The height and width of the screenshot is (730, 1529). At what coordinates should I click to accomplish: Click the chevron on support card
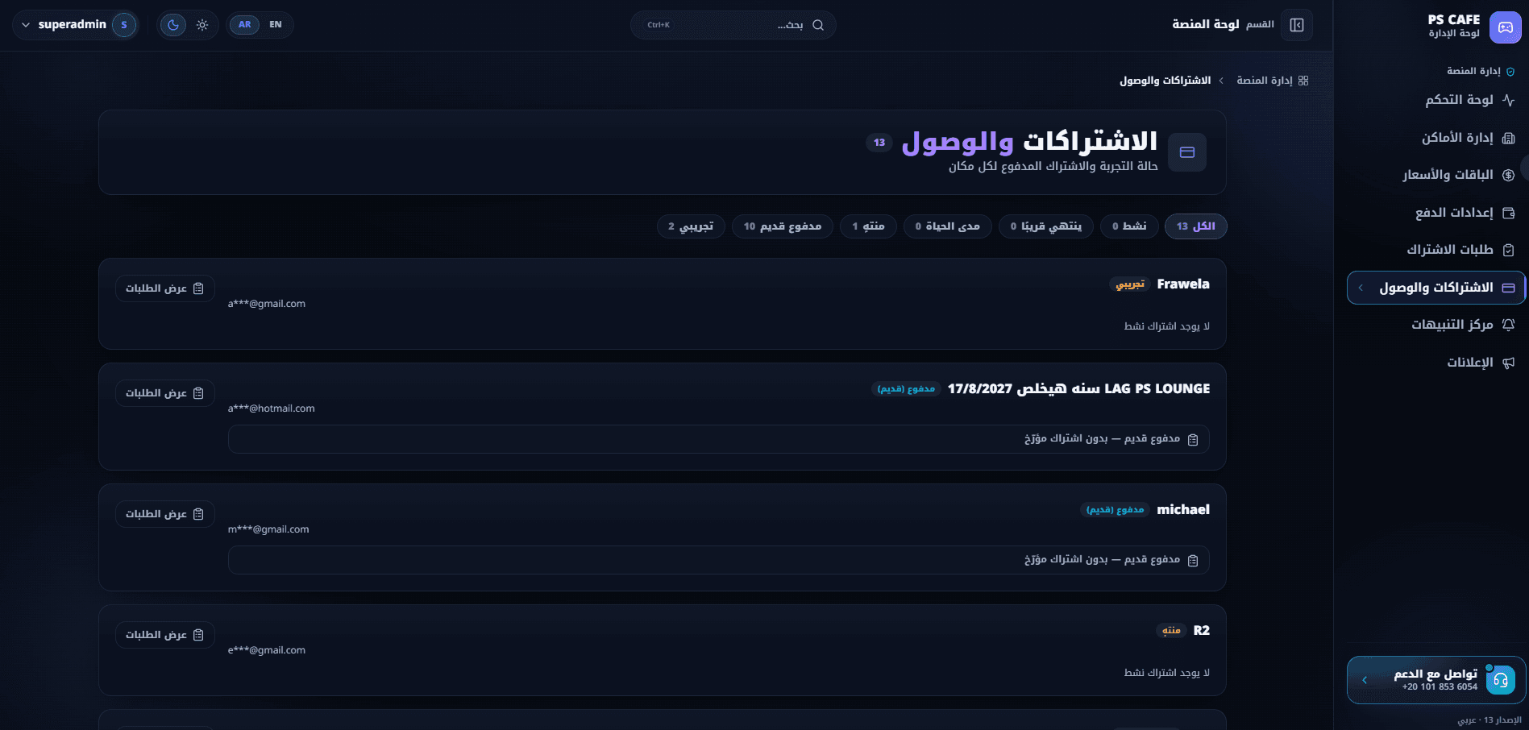pyautogui.click(x=1365, y=680)
